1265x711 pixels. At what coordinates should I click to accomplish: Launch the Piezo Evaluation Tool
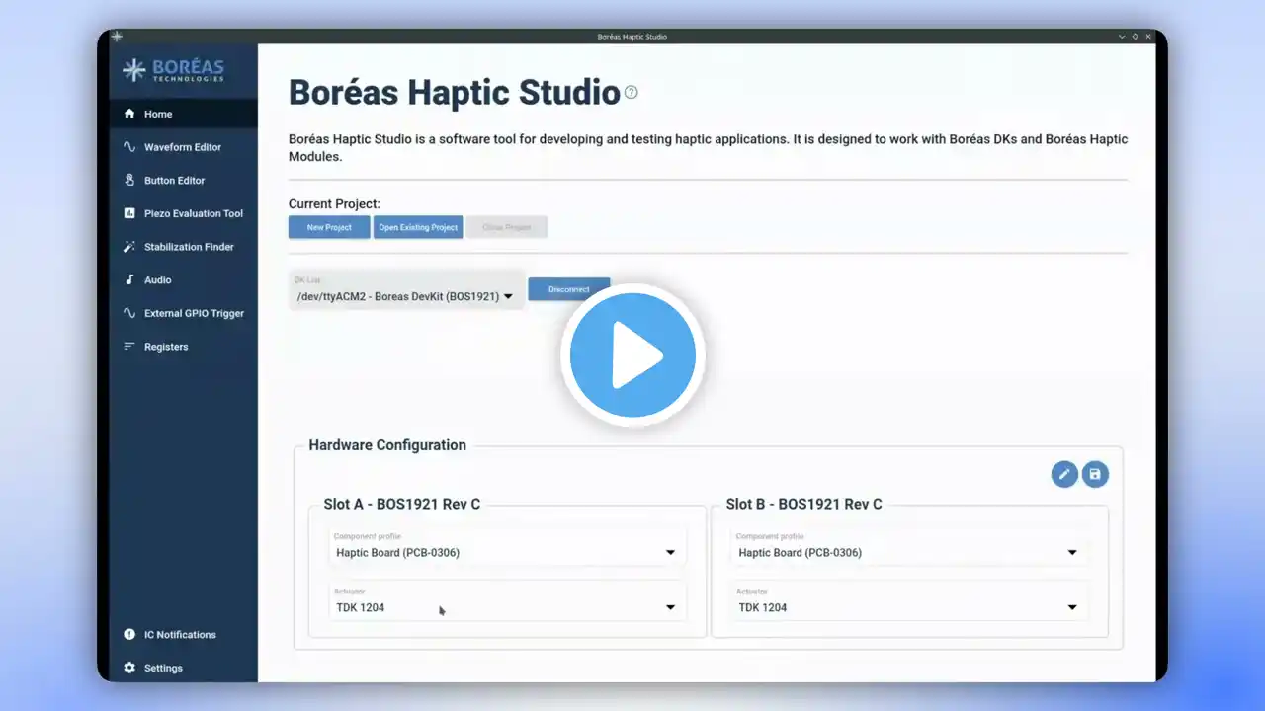tap(184, 213)
